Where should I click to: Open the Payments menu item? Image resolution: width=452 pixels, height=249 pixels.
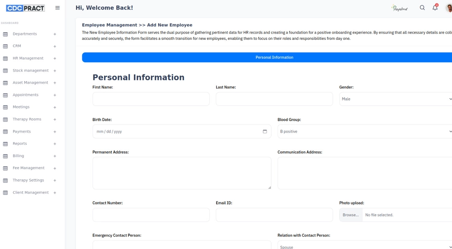22,132
